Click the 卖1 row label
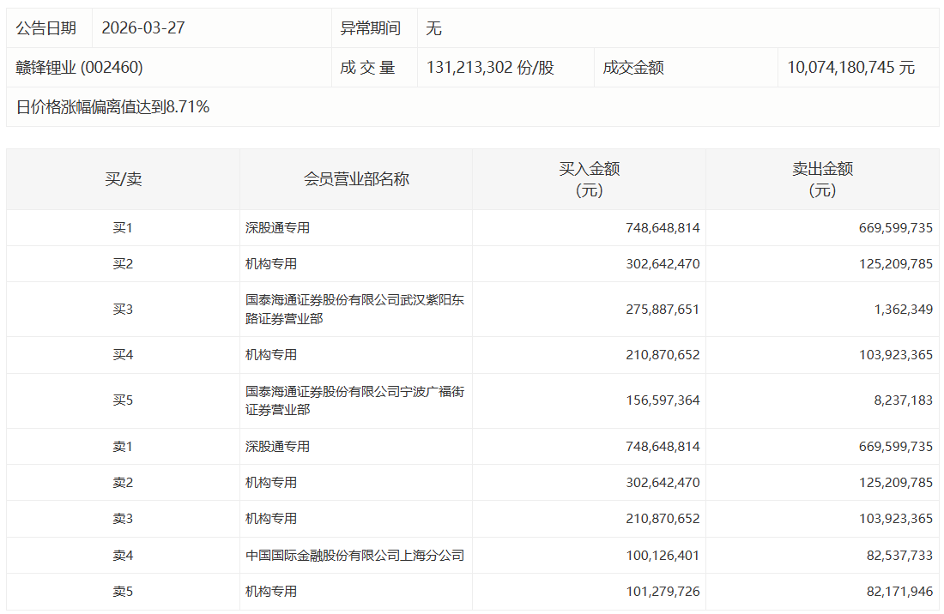The width and height of the screenshot is (944, 614). click(118, 446)
